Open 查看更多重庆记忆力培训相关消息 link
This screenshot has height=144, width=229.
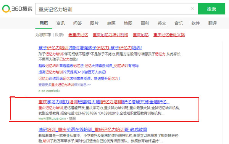tap(65, 85)
